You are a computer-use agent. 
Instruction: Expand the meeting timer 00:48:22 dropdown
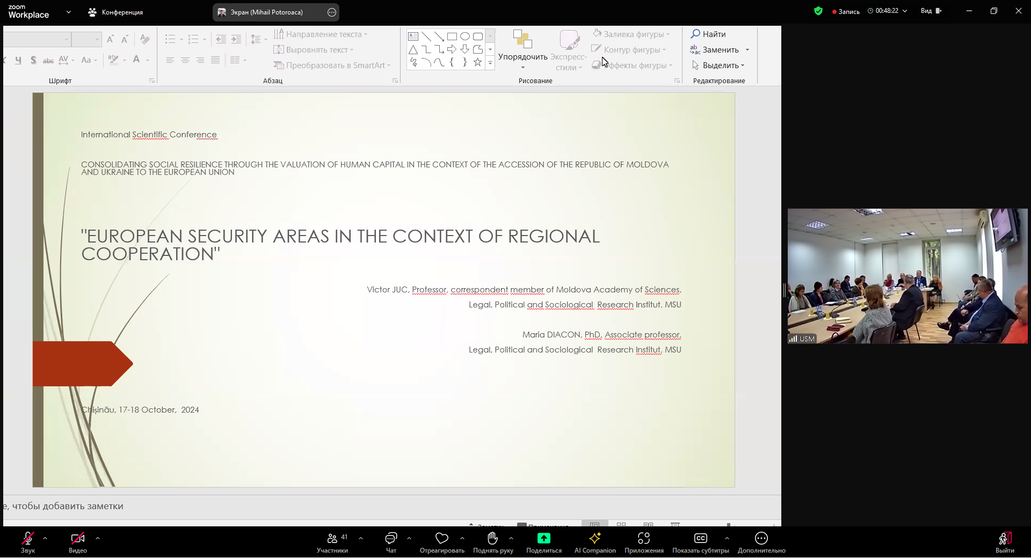coord(905,11)
